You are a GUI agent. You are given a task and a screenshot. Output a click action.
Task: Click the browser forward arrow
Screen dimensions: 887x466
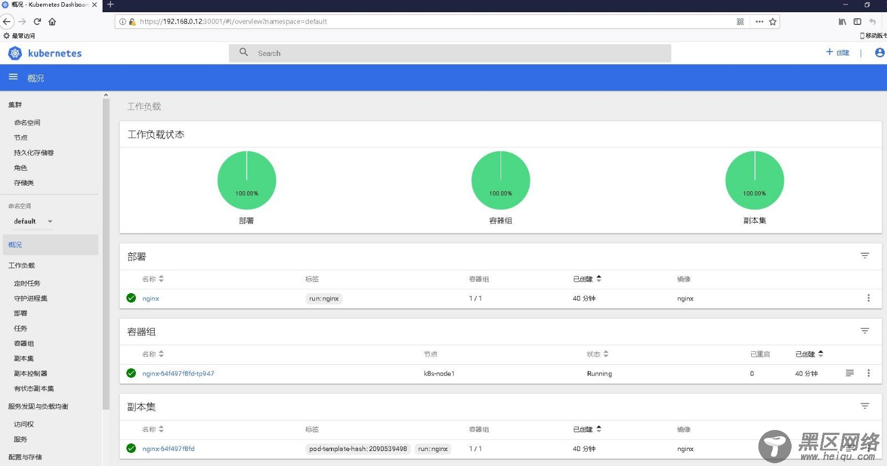(x=22, y=22)
